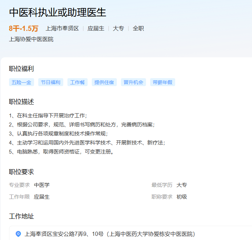Click the job title 中医科执业或助理医生

point(57,12)
